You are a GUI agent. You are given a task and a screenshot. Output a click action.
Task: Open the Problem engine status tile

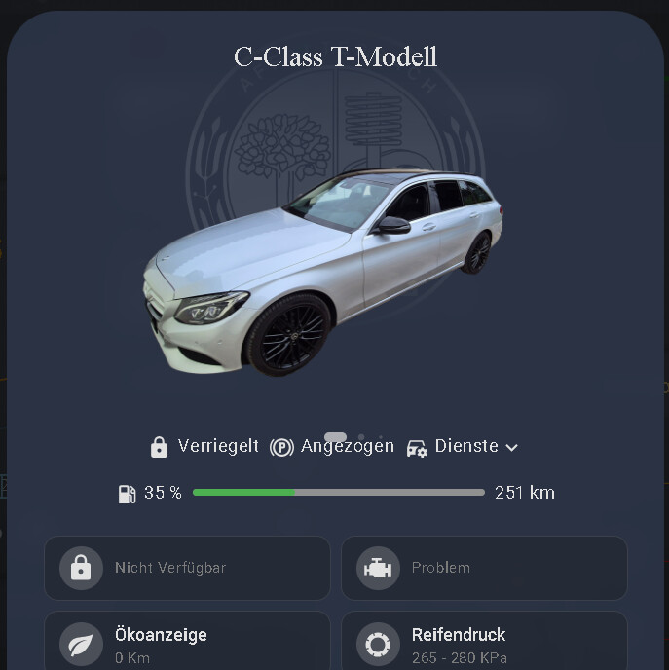[484, 568]
